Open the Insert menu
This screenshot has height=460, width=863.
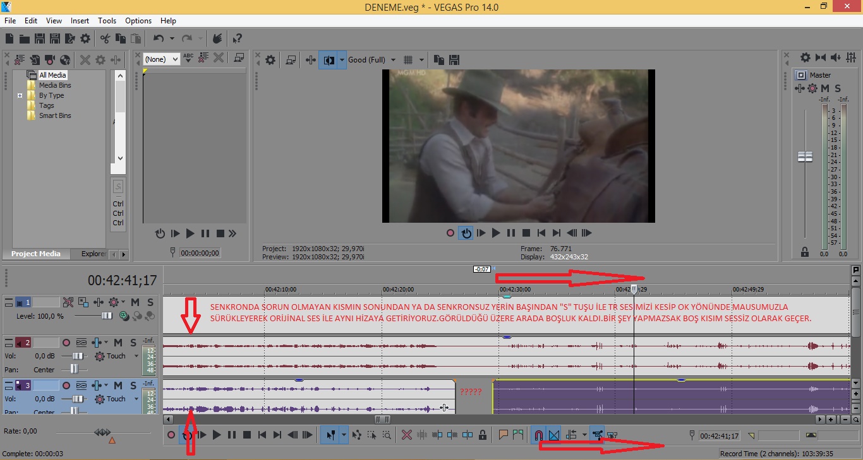[80, 21]
